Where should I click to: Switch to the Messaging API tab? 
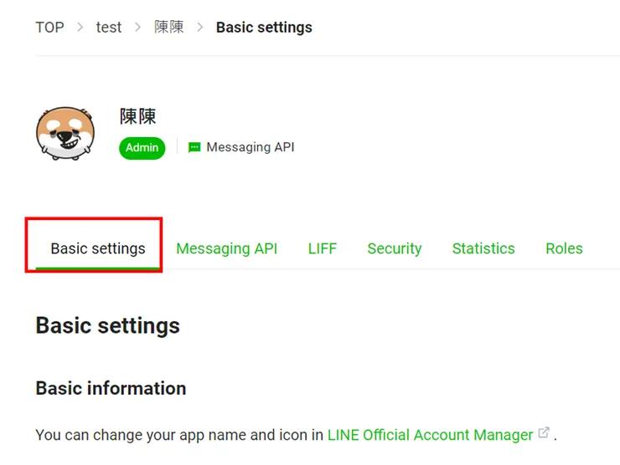(226, 248)
